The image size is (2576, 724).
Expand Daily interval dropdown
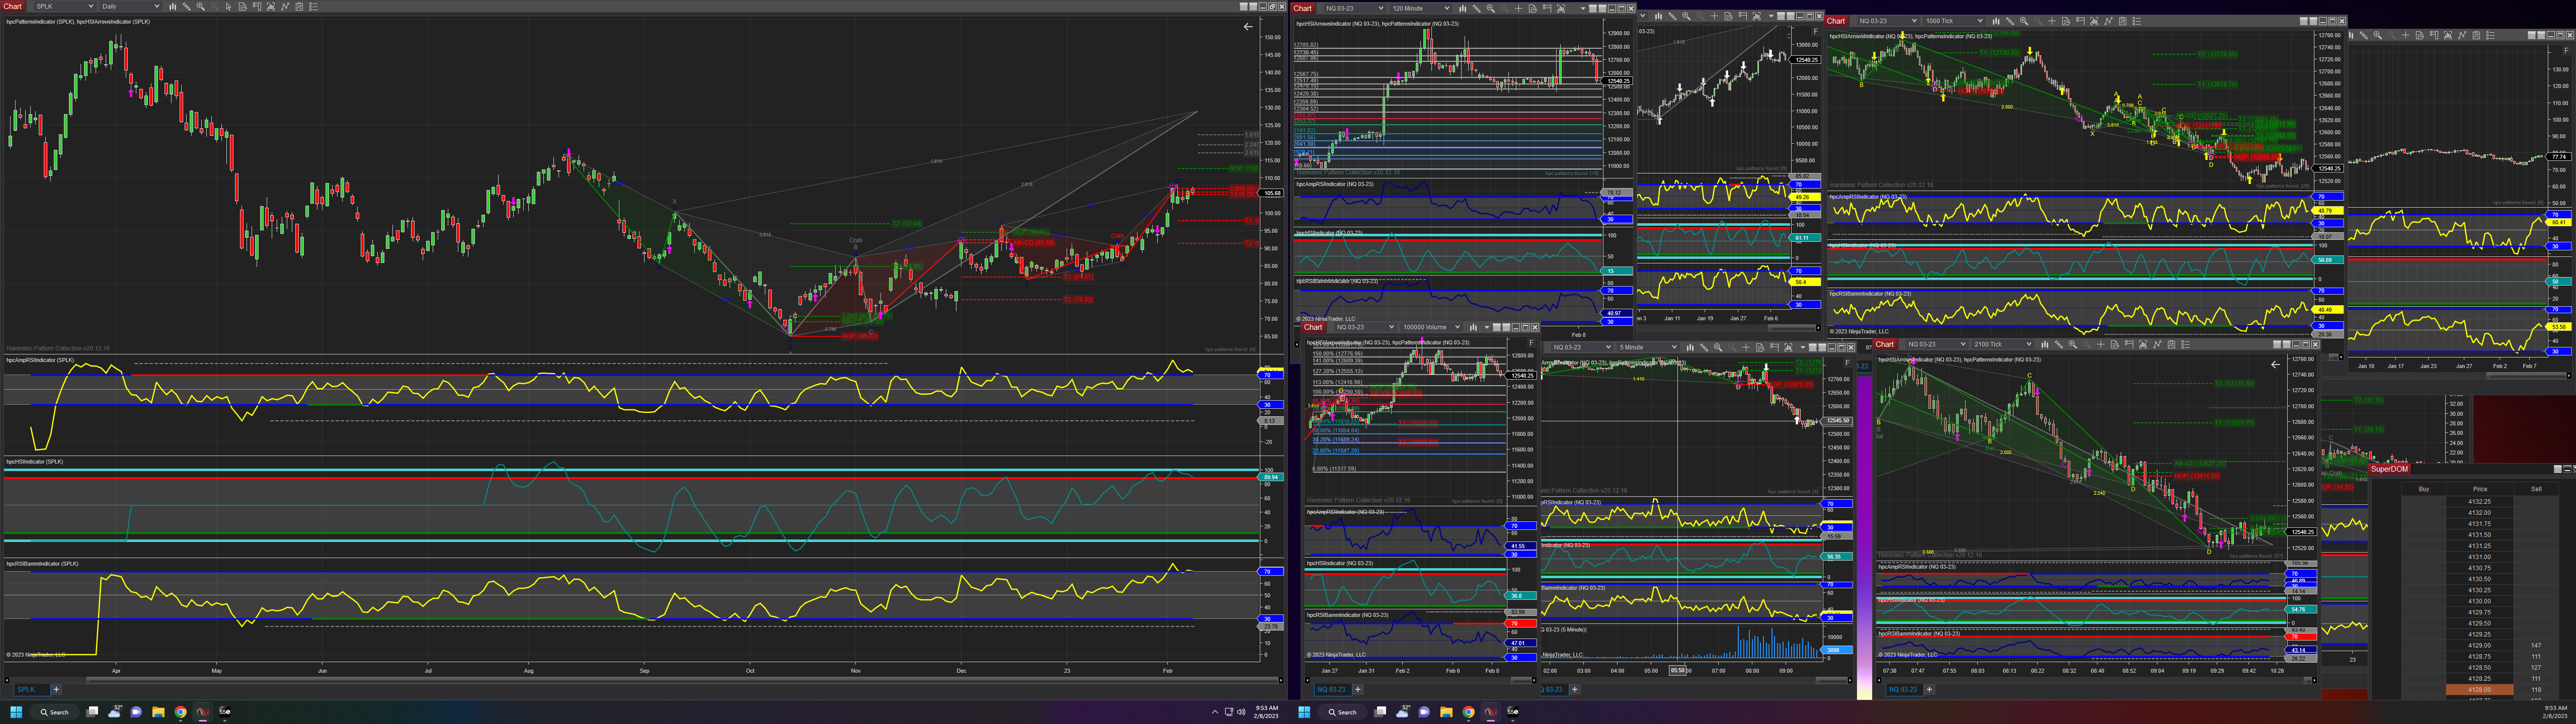(157, 6)
